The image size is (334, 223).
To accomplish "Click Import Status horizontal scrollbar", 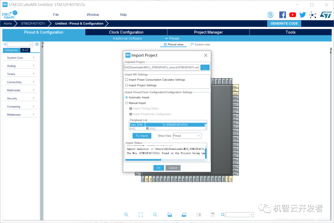I will (x=143, y=160).
